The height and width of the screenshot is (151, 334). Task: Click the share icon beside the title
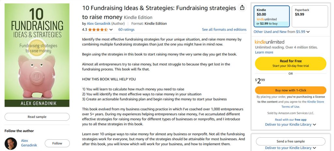click(242, 8)
